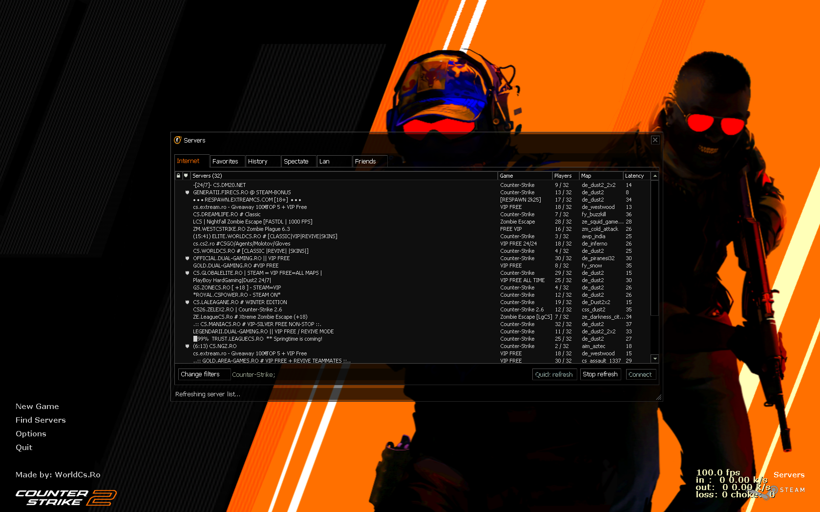Switch to the Spectate tab

click(x=298, y=161)
